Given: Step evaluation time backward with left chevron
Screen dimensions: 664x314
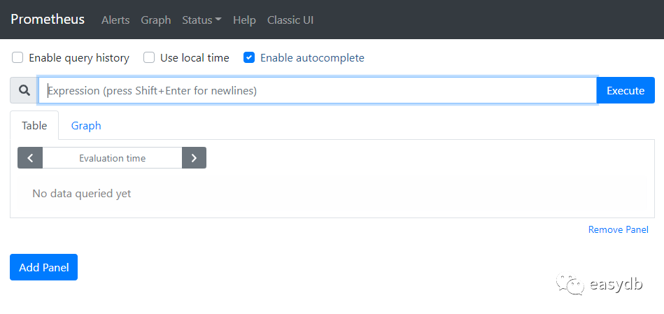Looking at the screenshot, I should click(30, 158).
